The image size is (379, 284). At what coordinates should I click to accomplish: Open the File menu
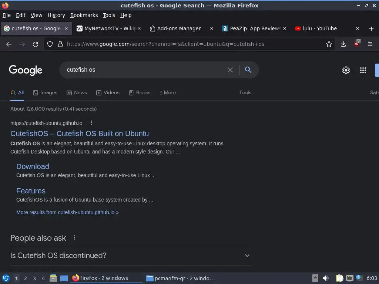(x=7, y=15)
